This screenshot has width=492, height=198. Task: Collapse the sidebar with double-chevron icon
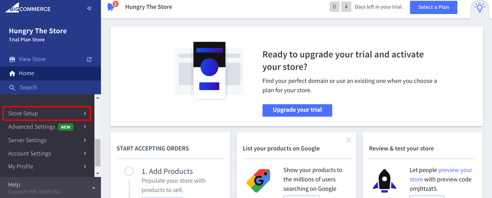[89, 8]
